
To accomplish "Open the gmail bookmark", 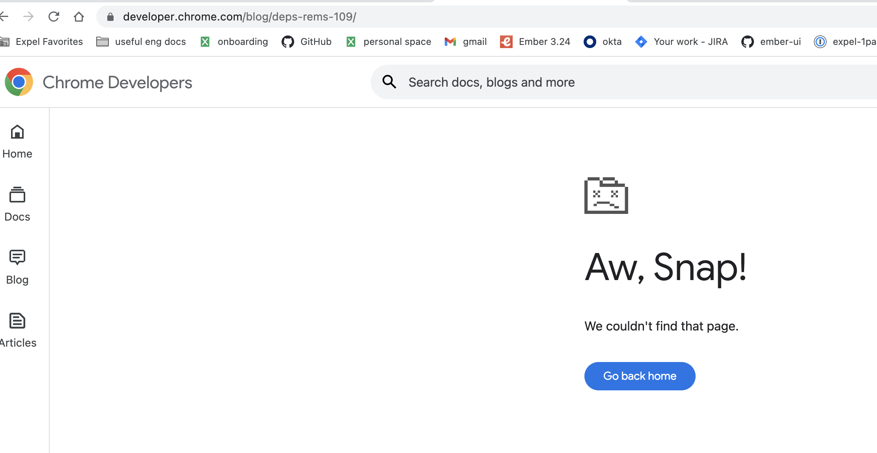I will point(466,41).
